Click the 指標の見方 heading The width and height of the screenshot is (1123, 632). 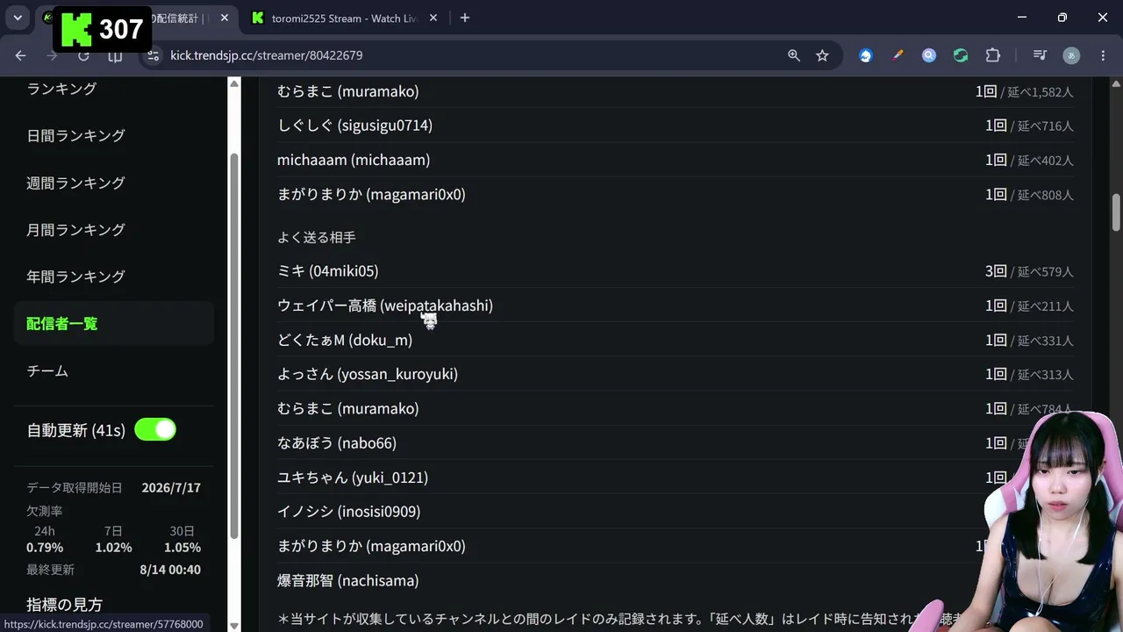64,605
